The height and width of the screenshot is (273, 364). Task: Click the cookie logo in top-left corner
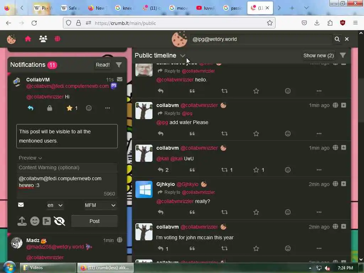pos(11,39)
